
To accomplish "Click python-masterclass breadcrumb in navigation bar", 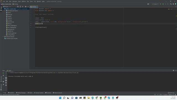I will point(6,4).
